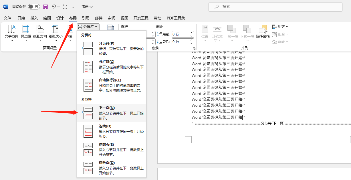
Task: Open the 段落 settings dialog launcher
Action: 195,48
